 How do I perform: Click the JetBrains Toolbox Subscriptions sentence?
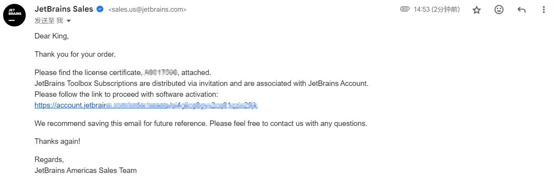tap(201, 83)
